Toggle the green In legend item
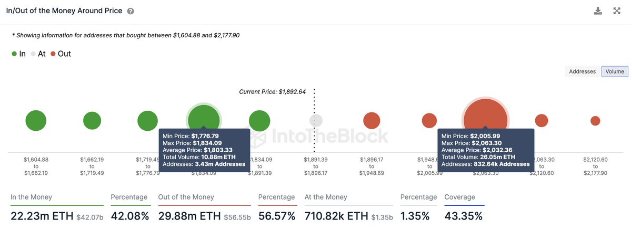Viewport: 631px width, 230px height. point(19,54)
